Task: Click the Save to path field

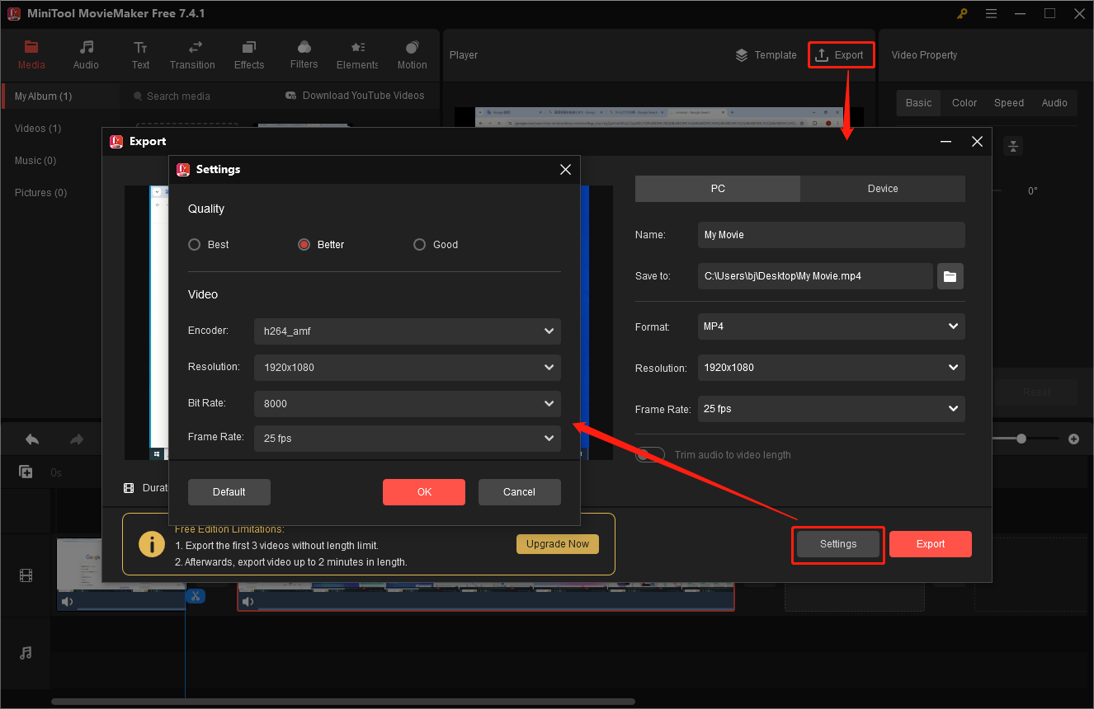Action: coord(815,276)
